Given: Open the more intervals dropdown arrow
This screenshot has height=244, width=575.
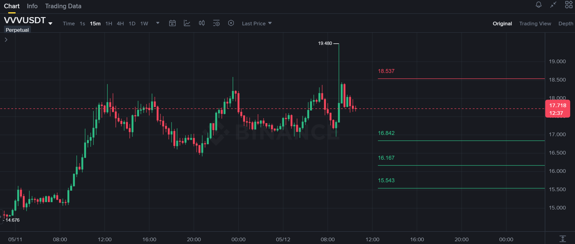Looking at the screenshot, I should [x=158, y=23].
